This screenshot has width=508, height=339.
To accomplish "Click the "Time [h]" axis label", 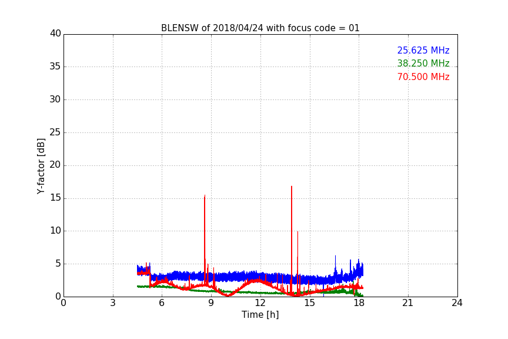I will [x=260, y=315].
